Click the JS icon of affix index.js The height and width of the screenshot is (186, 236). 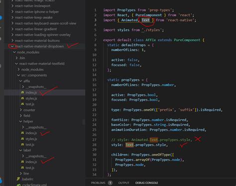pyautogui.click(x=22, y=93)
